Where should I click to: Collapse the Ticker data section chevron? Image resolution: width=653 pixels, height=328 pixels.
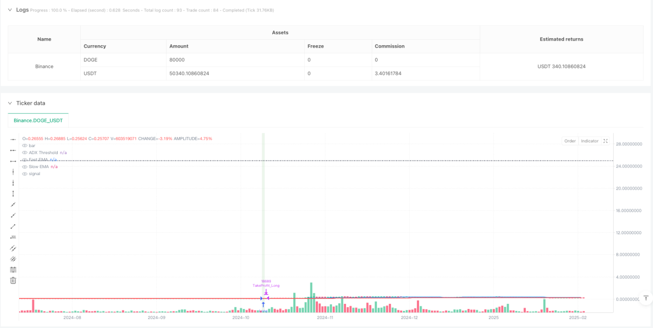[x=10, y=103]
